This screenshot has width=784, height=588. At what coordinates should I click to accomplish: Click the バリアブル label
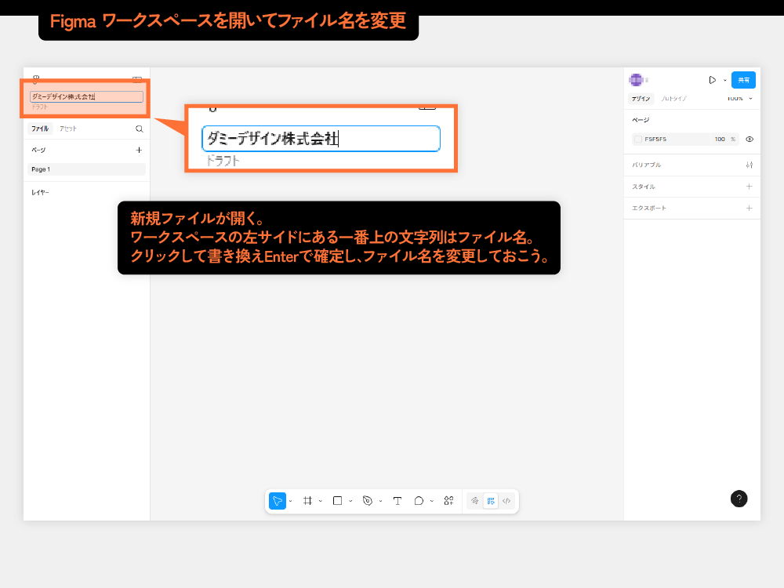click(647, 165)
